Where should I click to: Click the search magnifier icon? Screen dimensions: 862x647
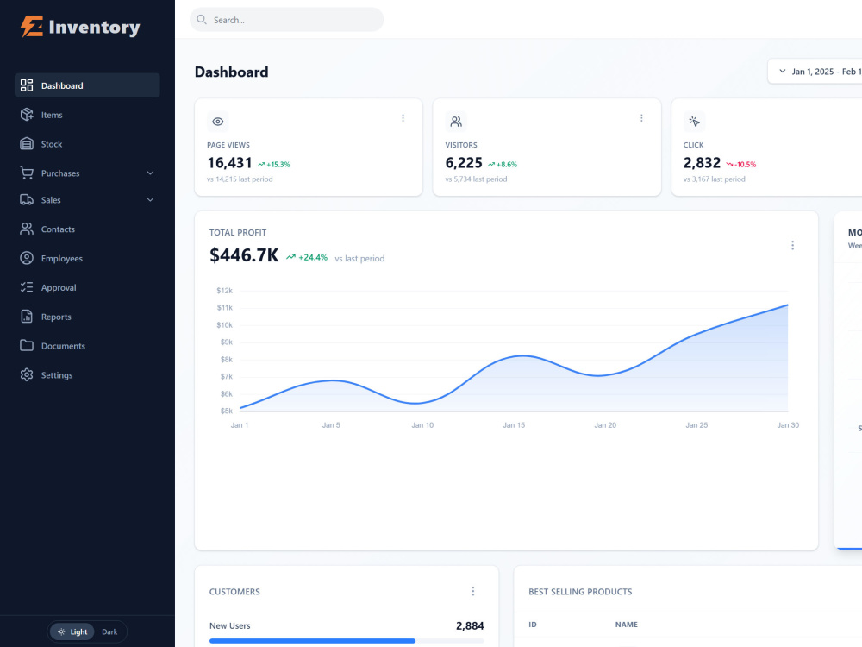(202, 20)
